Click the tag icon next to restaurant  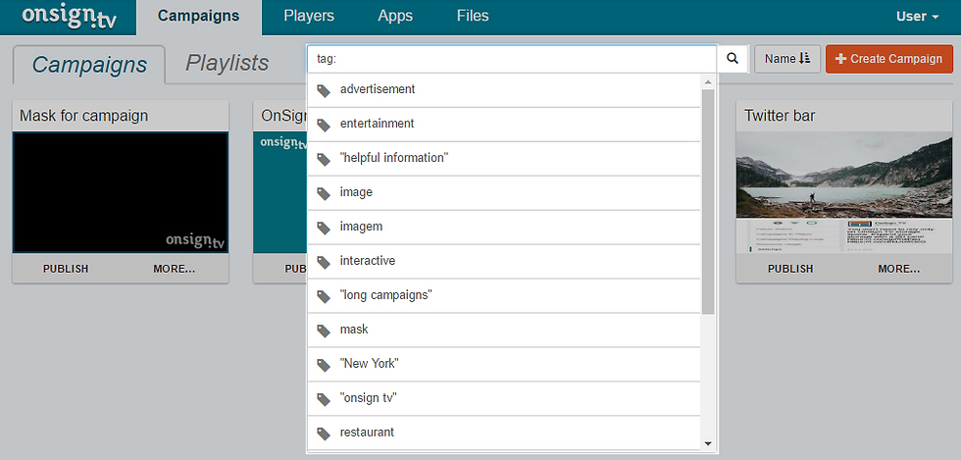tap(325, 434)
